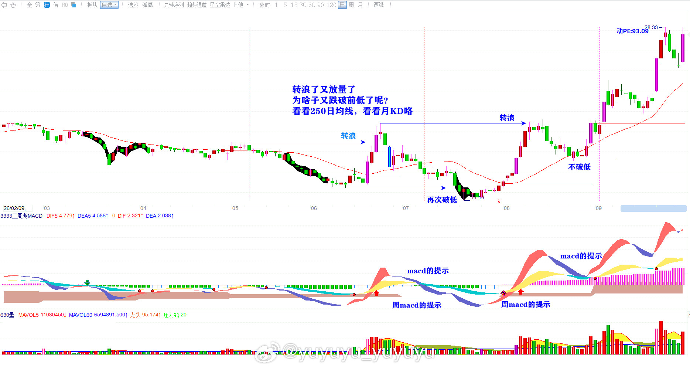Click the 630量 volume indicator label
Viewport: 690px width, 370px height.
pyautogui.click(x=7, y=315)
